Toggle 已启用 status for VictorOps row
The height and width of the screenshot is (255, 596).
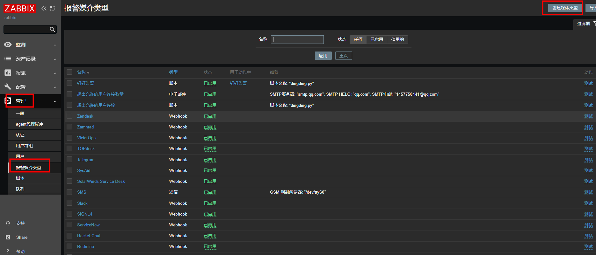coord(210,138)
